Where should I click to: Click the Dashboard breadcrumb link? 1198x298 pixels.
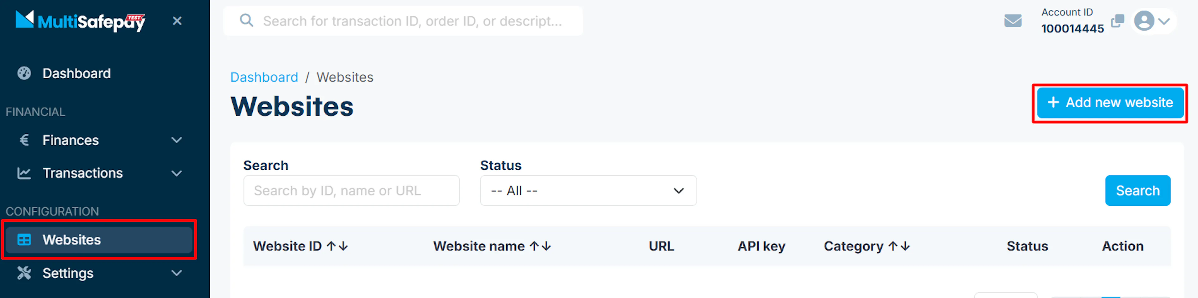[264, 77]
